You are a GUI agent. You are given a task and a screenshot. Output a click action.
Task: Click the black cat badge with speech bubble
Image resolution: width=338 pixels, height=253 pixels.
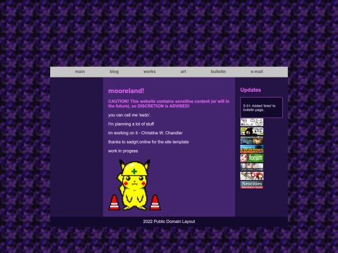click(252, 131)
